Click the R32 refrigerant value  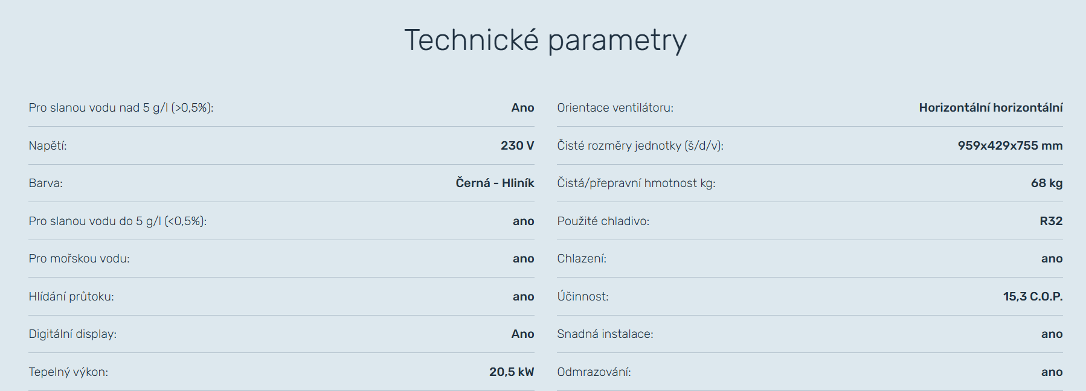[x=1050, y=221]
